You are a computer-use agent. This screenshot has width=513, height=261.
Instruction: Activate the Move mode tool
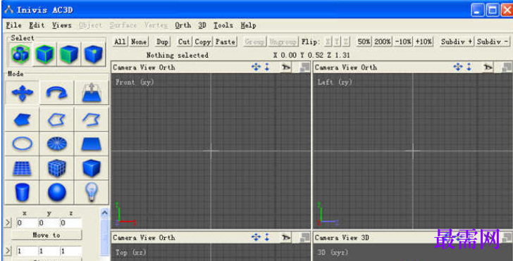point(22,93)
